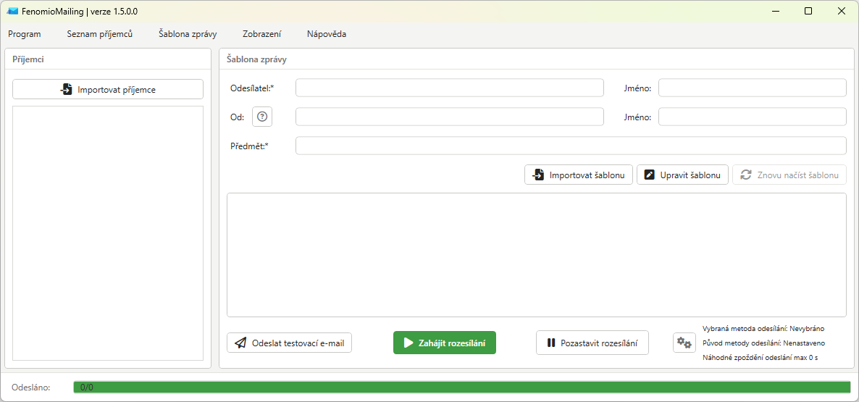
Task: Focus the Odesílatel email input field
Action: 449,88
